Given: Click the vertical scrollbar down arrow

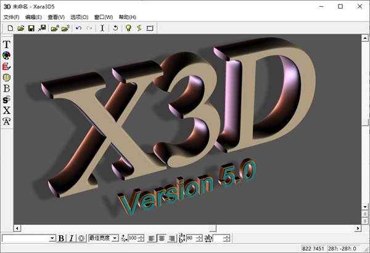Looking at the screenshot, I should coord(365,207).
